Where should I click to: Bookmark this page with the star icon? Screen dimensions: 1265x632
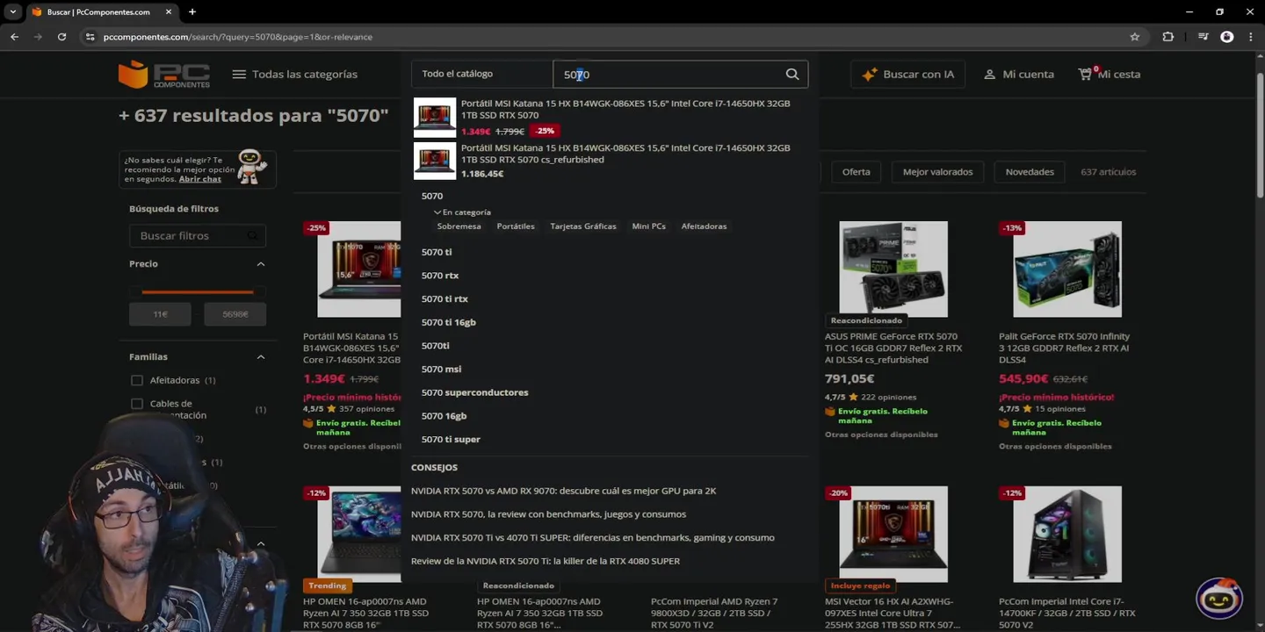[x=1135, y=37]
